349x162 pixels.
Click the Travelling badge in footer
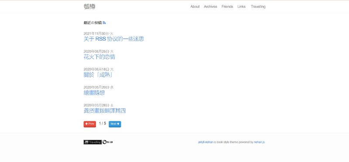point(92,142)
